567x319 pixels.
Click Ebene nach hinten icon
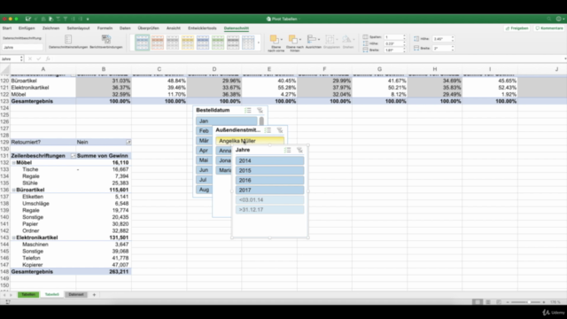292,39
